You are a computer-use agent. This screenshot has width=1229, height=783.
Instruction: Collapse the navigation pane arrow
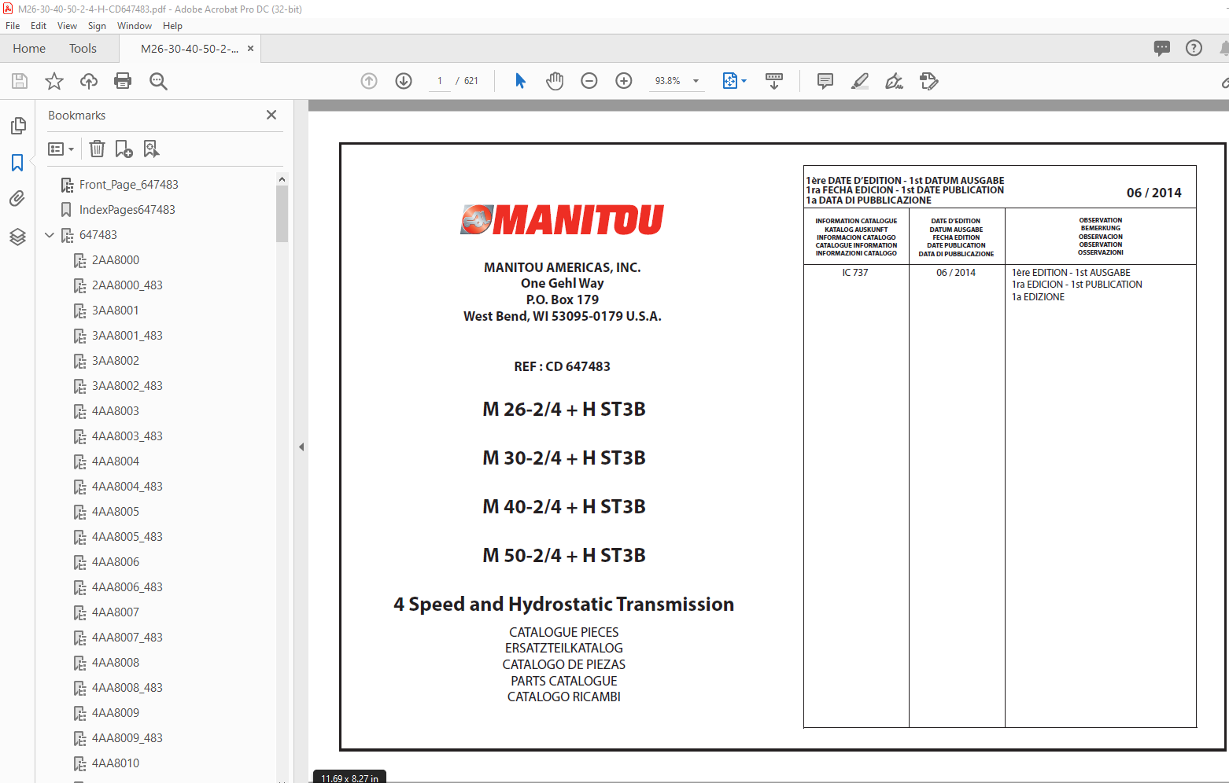301,447
